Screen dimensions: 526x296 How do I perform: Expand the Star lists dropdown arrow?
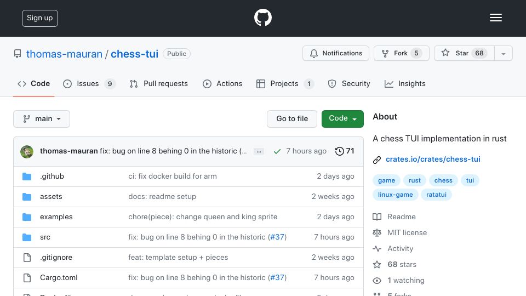[x=503, y=53]
